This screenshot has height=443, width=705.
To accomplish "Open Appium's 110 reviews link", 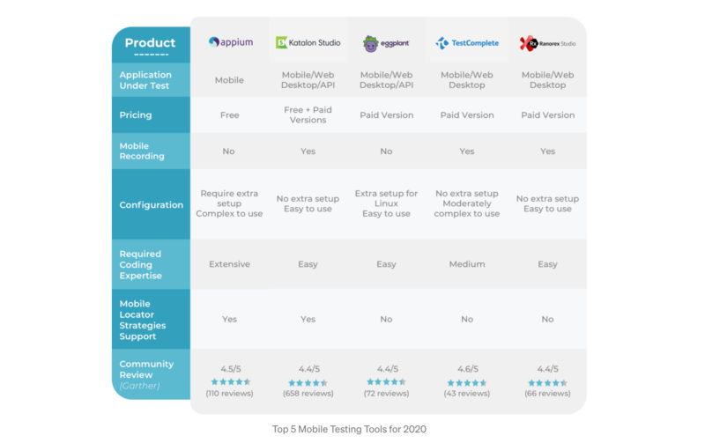I will coord(229,394).
